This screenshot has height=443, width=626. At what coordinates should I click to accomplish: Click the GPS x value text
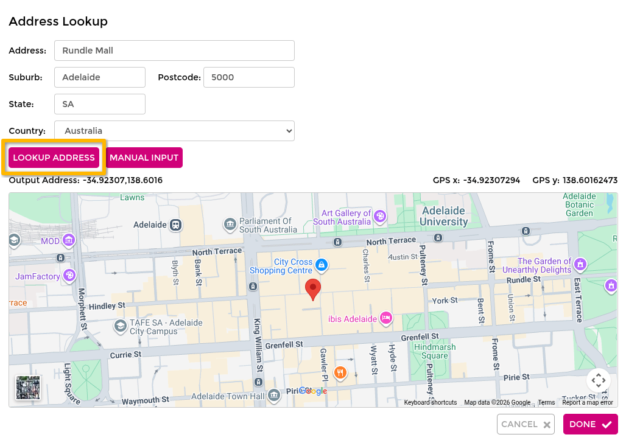click(x=492, y=180)
